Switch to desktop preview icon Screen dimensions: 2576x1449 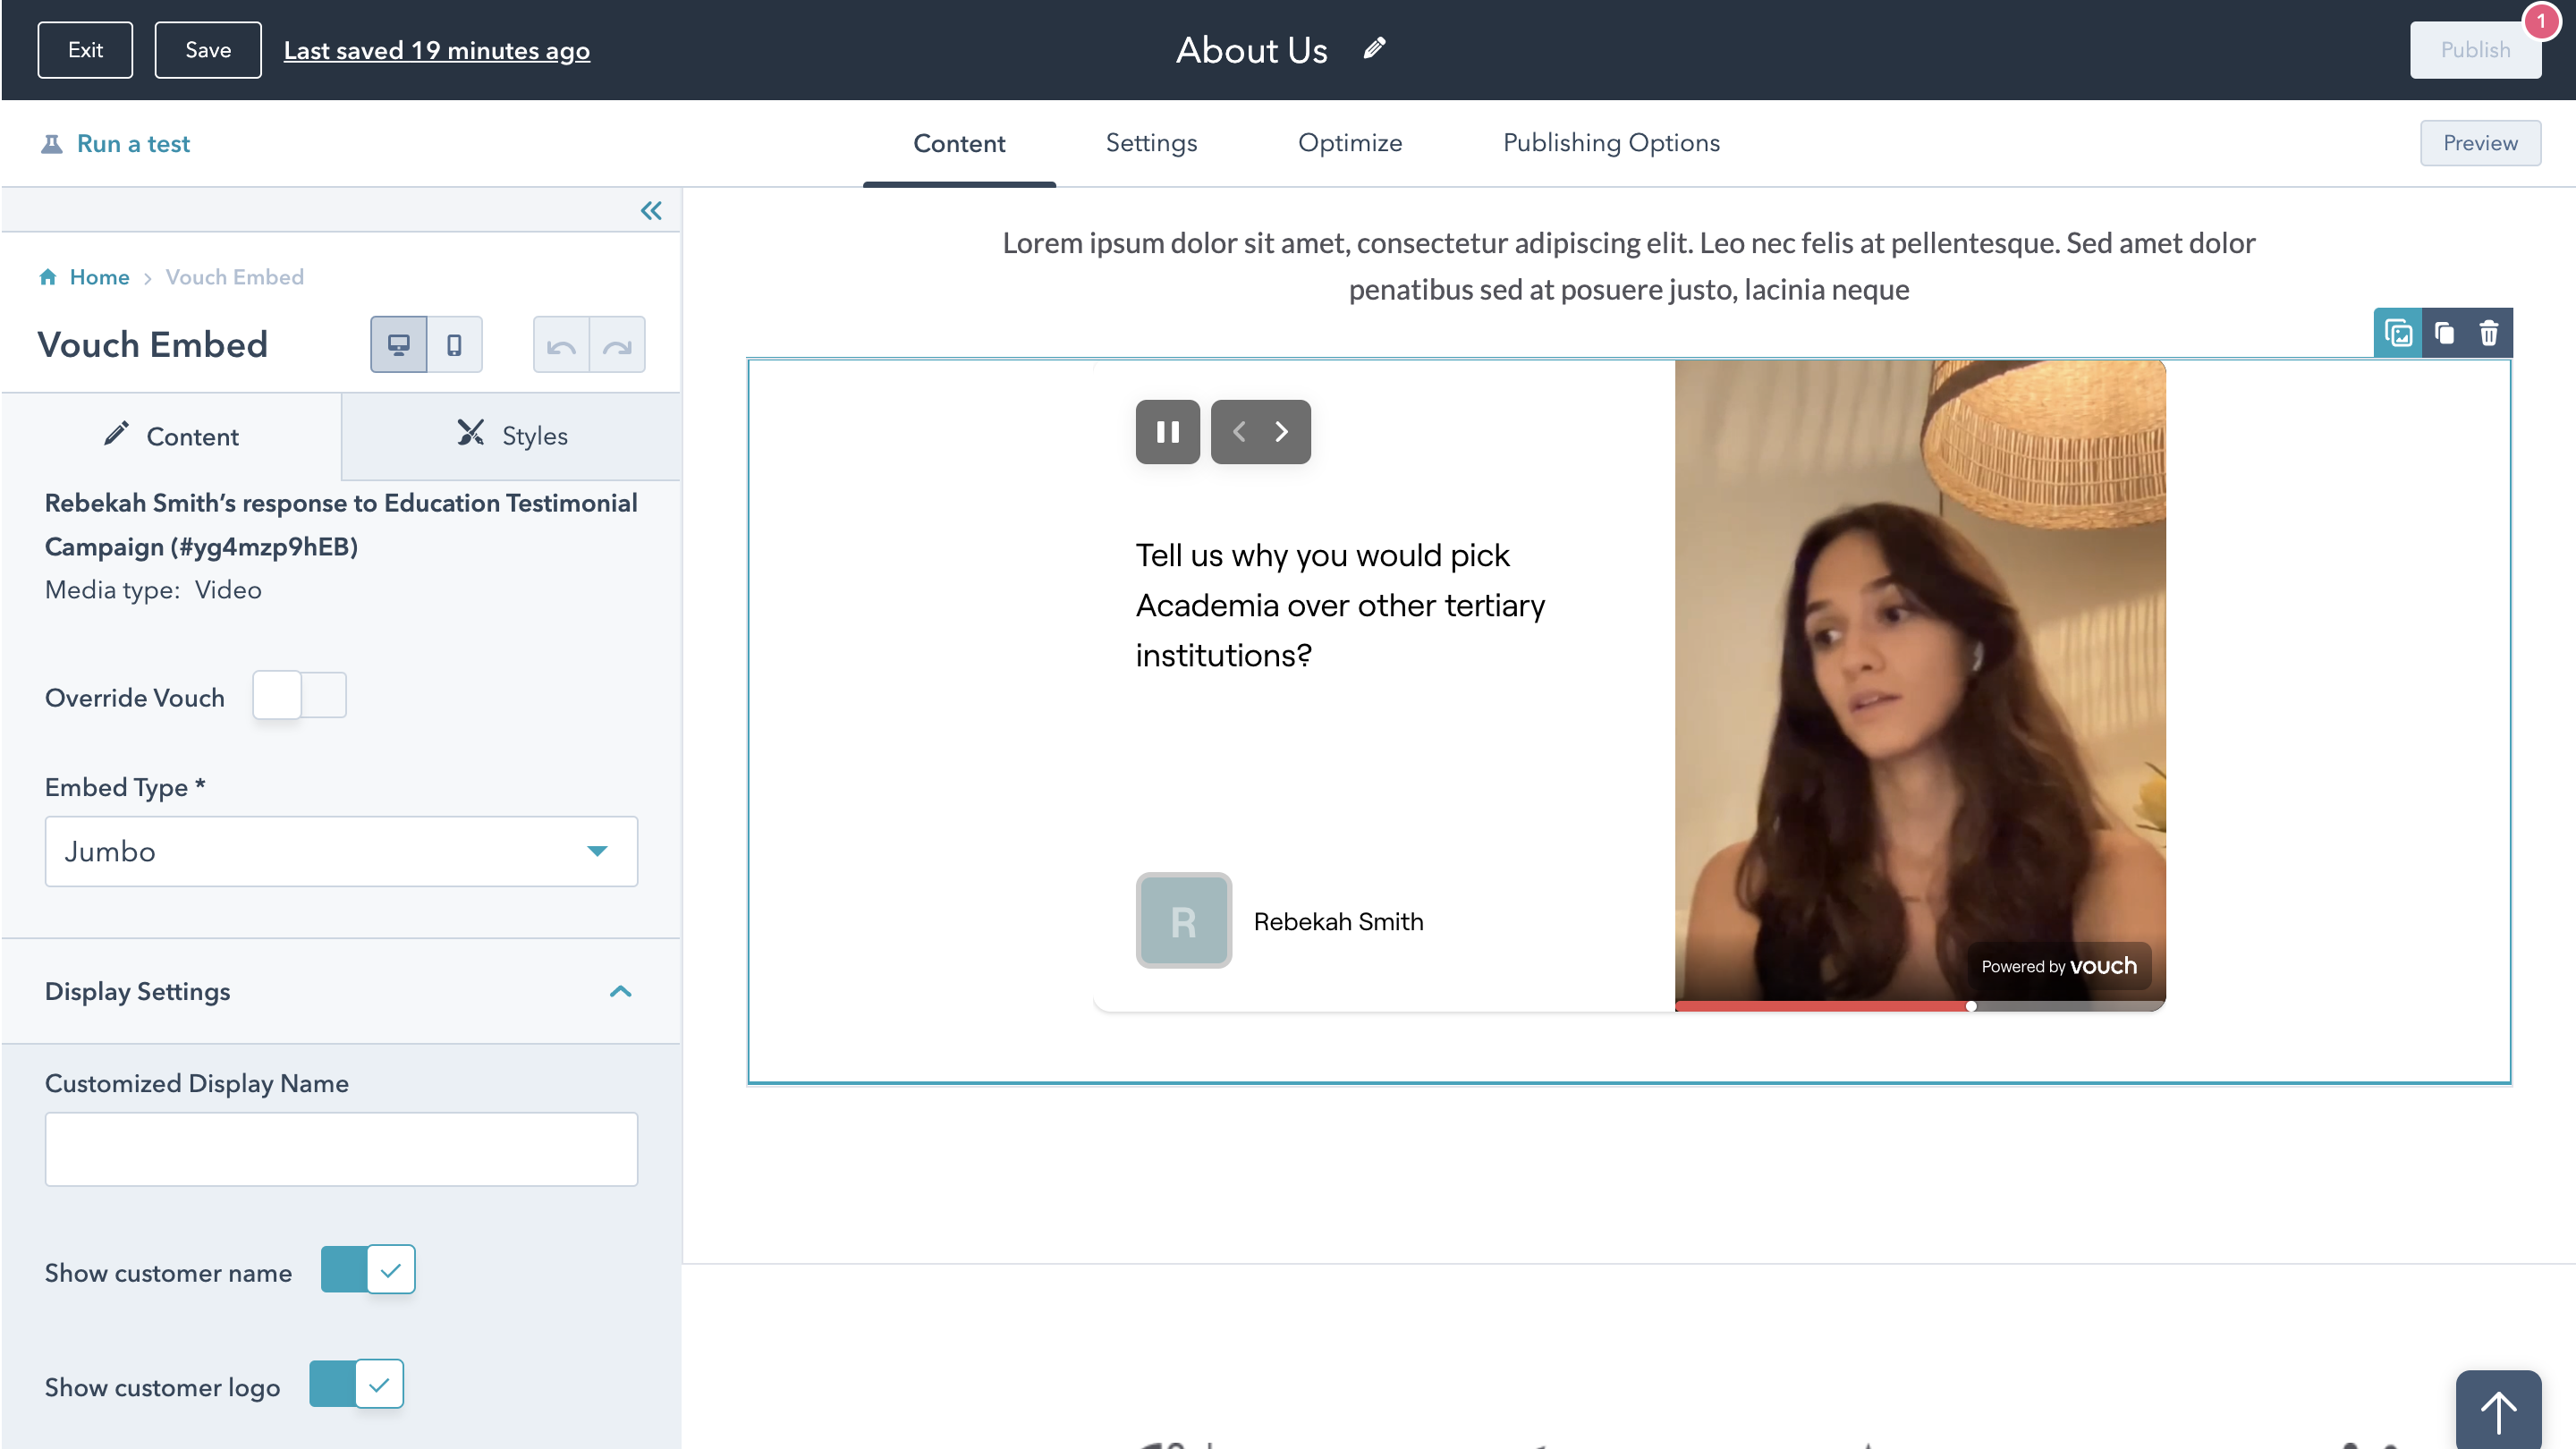pos(398,345)
